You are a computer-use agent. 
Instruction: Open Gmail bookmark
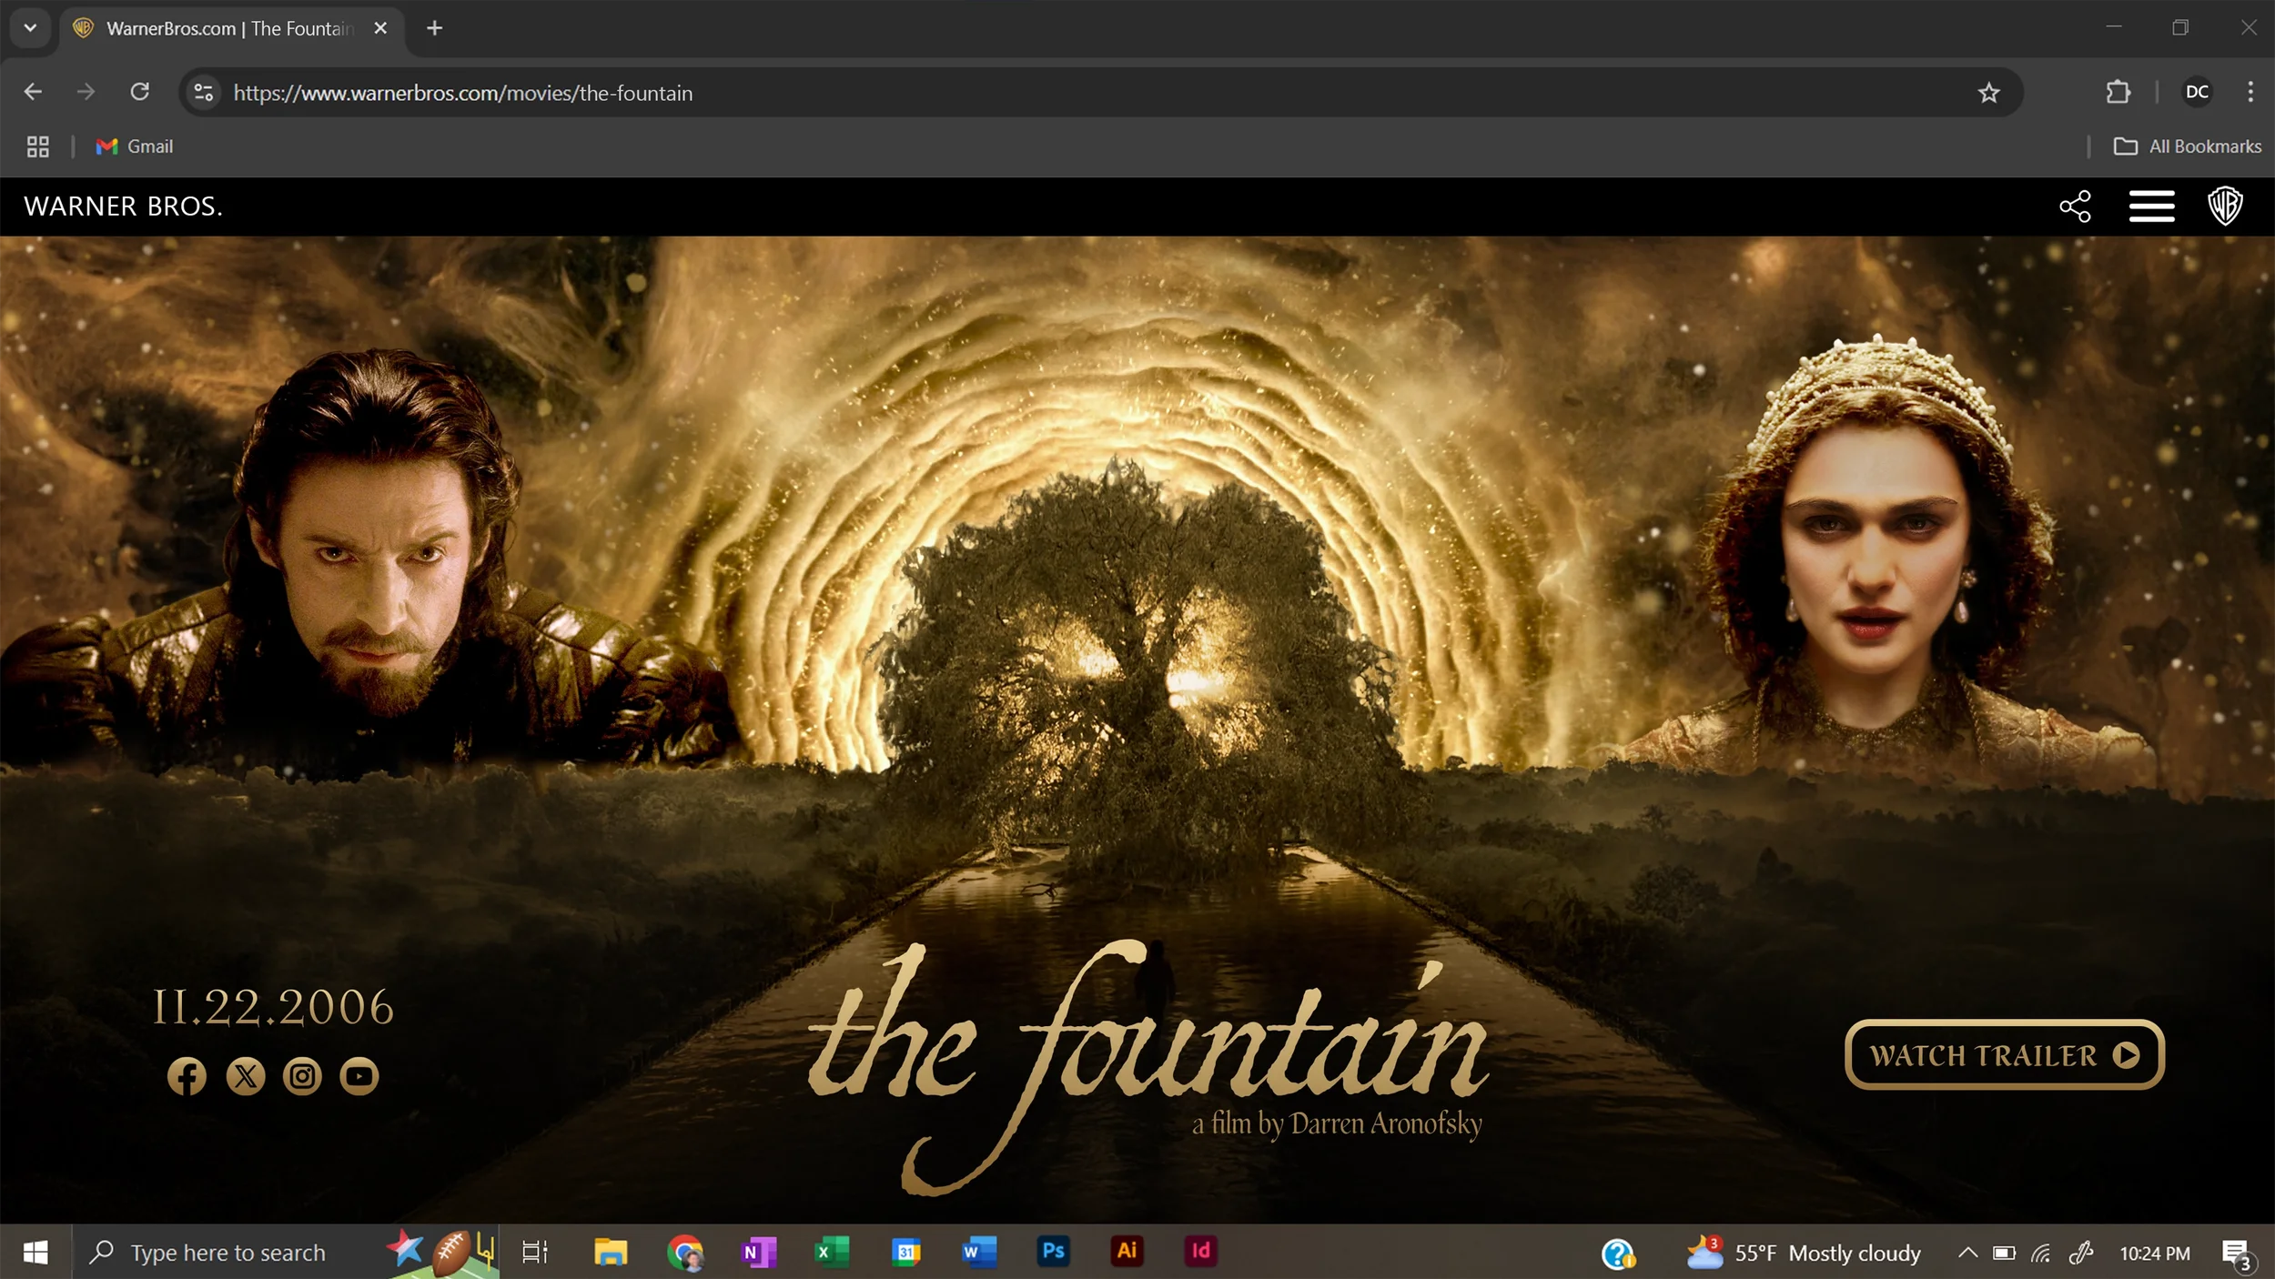click(x=135, y=146)
